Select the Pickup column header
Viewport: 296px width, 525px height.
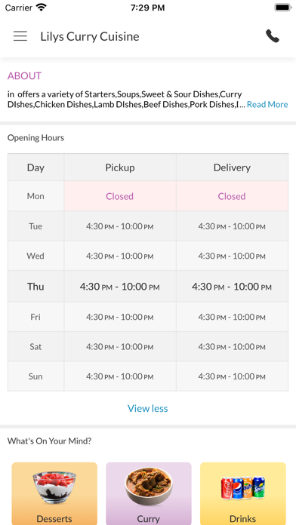tap(120, 167)
